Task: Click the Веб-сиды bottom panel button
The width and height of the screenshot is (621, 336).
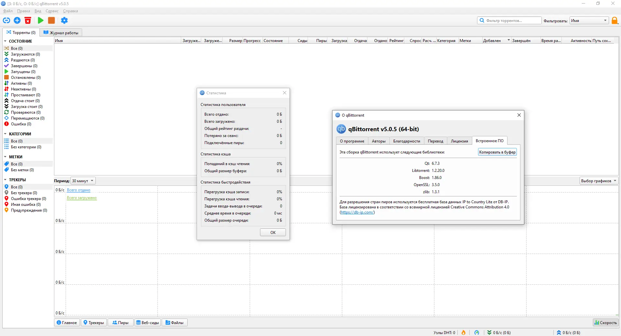Action: coord(147,323)
